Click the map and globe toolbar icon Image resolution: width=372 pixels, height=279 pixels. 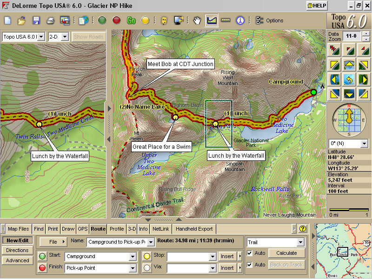click(x=84, y=20)
